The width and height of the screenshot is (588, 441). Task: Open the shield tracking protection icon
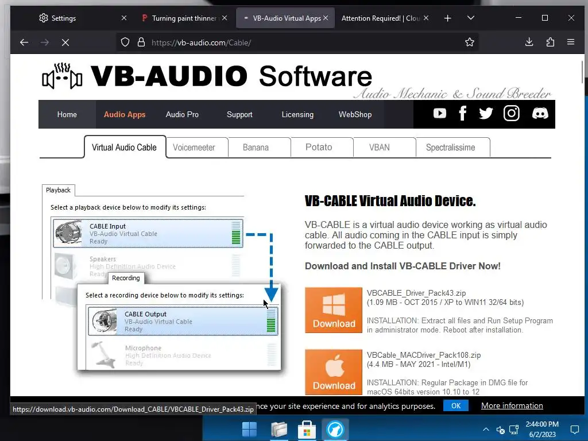coord(125,42)
